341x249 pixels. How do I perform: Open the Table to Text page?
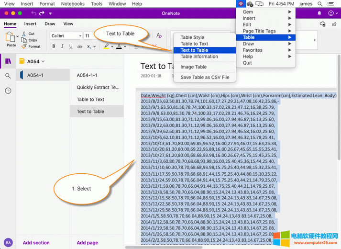[97, 100]
